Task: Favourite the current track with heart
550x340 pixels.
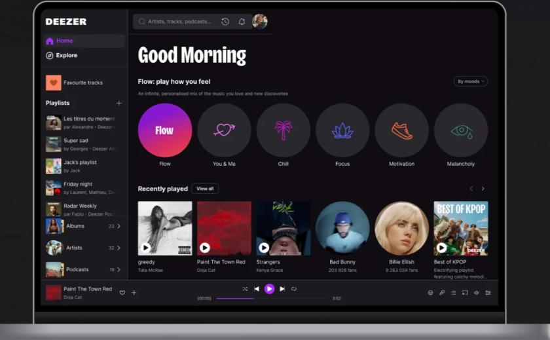Action: click(x=122, y=293)
